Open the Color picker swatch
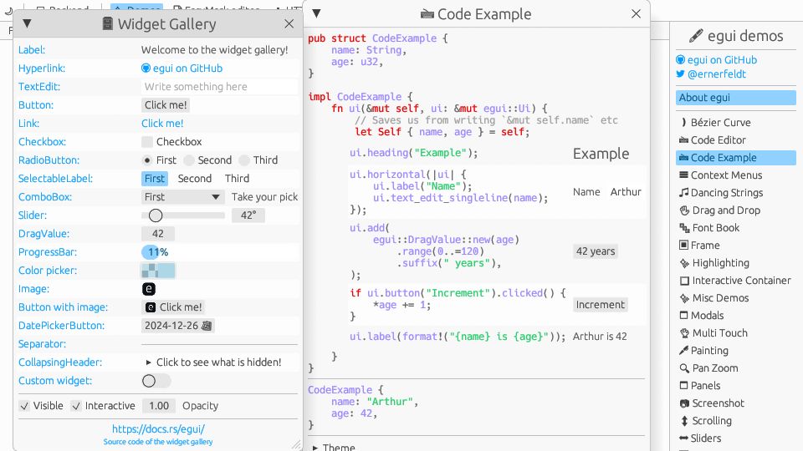 pos(158,271)
